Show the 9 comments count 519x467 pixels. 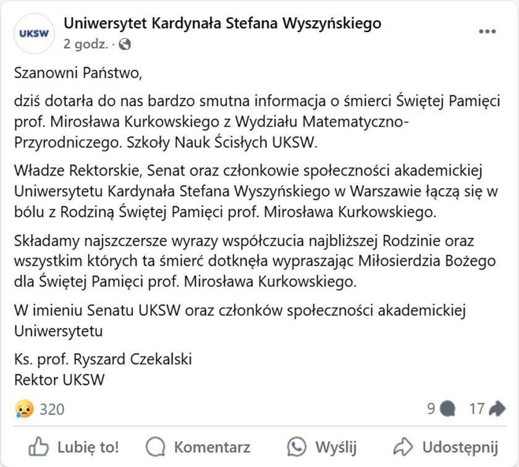coord(431,409)
